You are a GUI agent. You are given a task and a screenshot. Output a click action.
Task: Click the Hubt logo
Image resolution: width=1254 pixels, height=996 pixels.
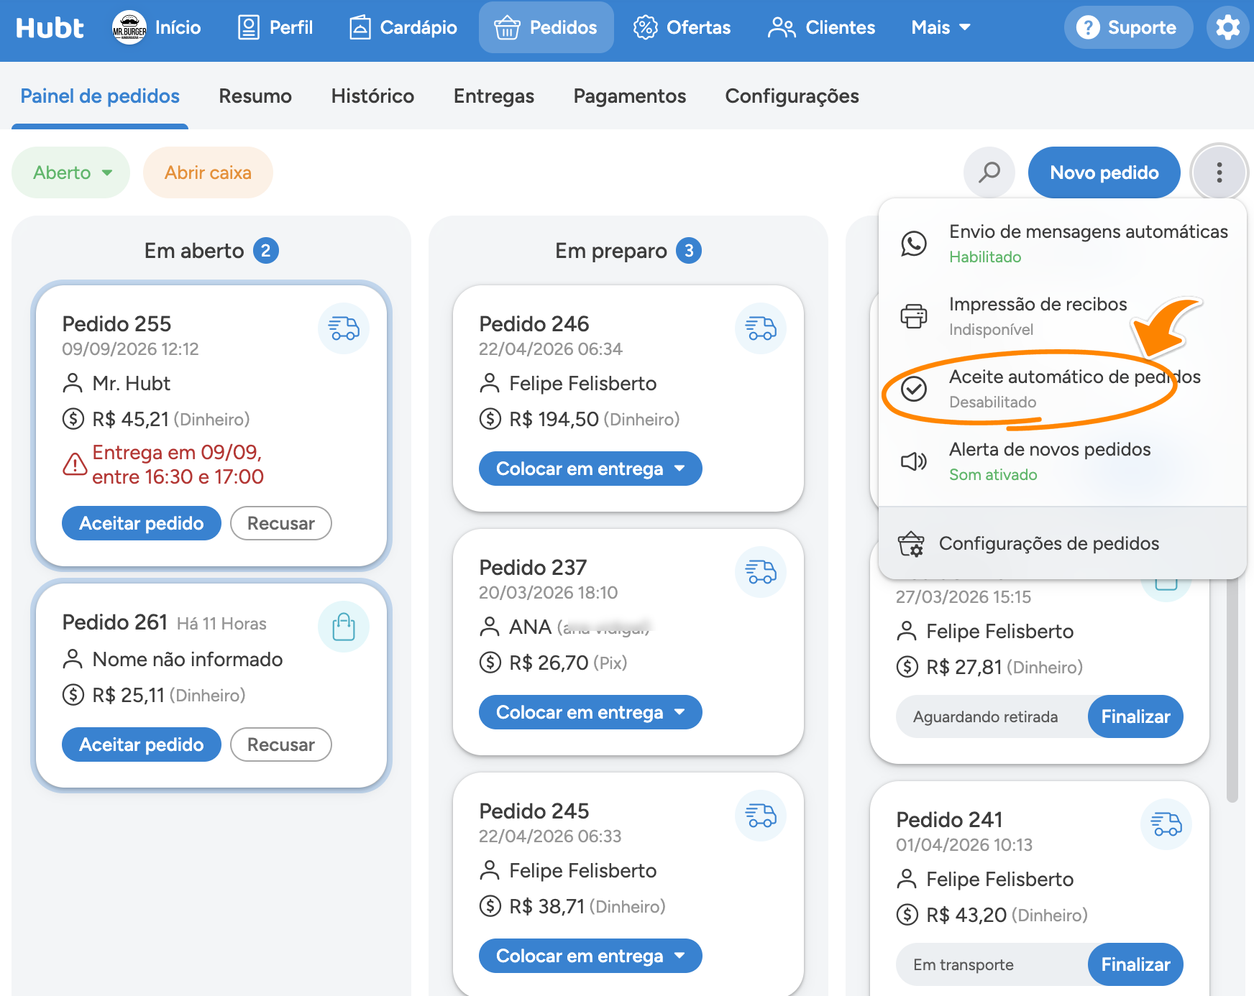(50, 27)
